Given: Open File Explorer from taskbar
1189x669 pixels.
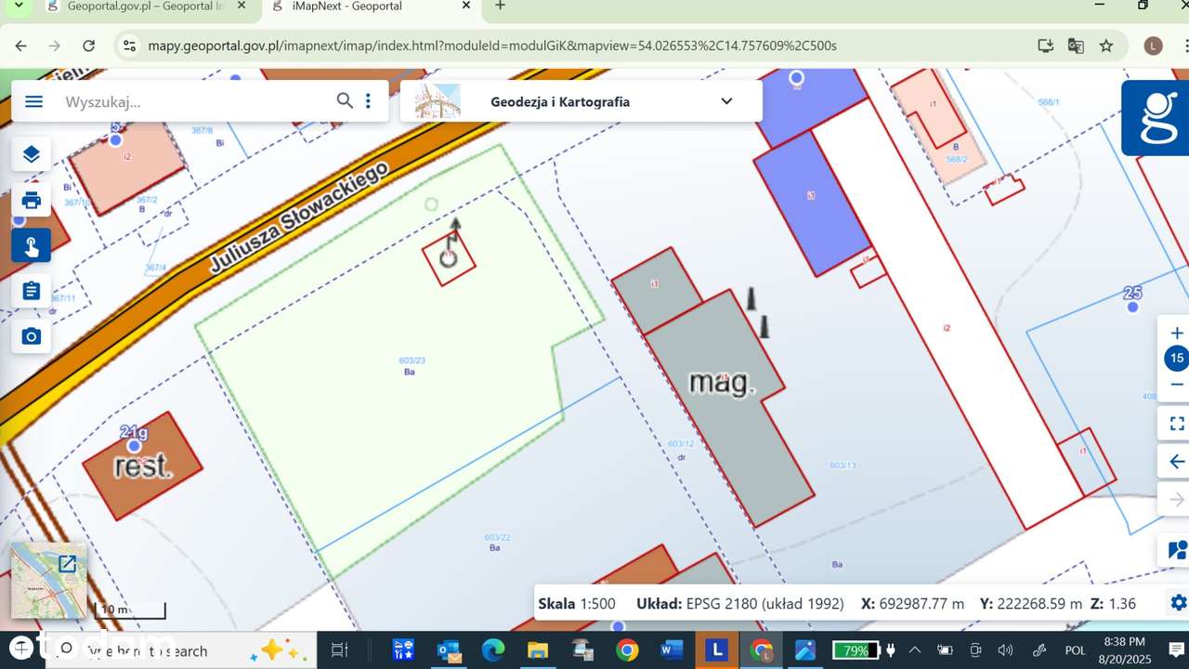Looking at the screenshot, I should pos(537,649).
